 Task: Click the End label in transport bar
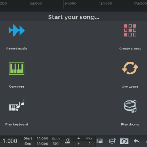point(28,144)
